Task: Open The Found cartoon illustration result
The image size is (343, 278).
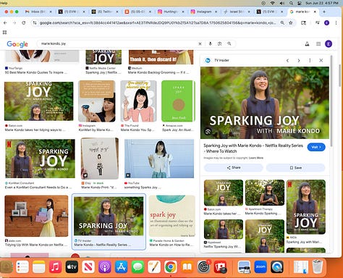Action: tap(139, 101)
